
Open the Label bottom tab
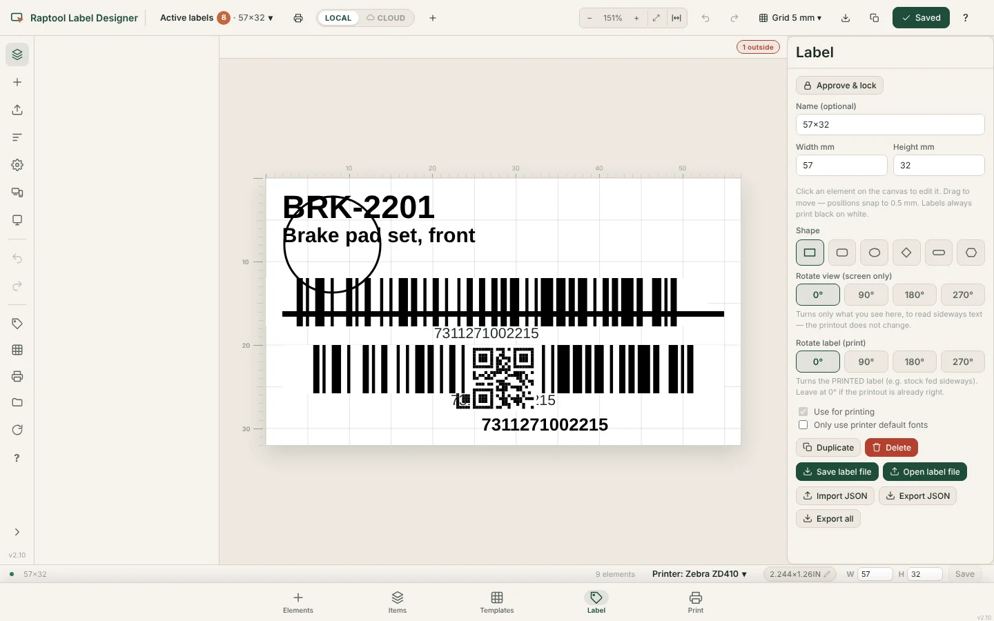(596, 602)
